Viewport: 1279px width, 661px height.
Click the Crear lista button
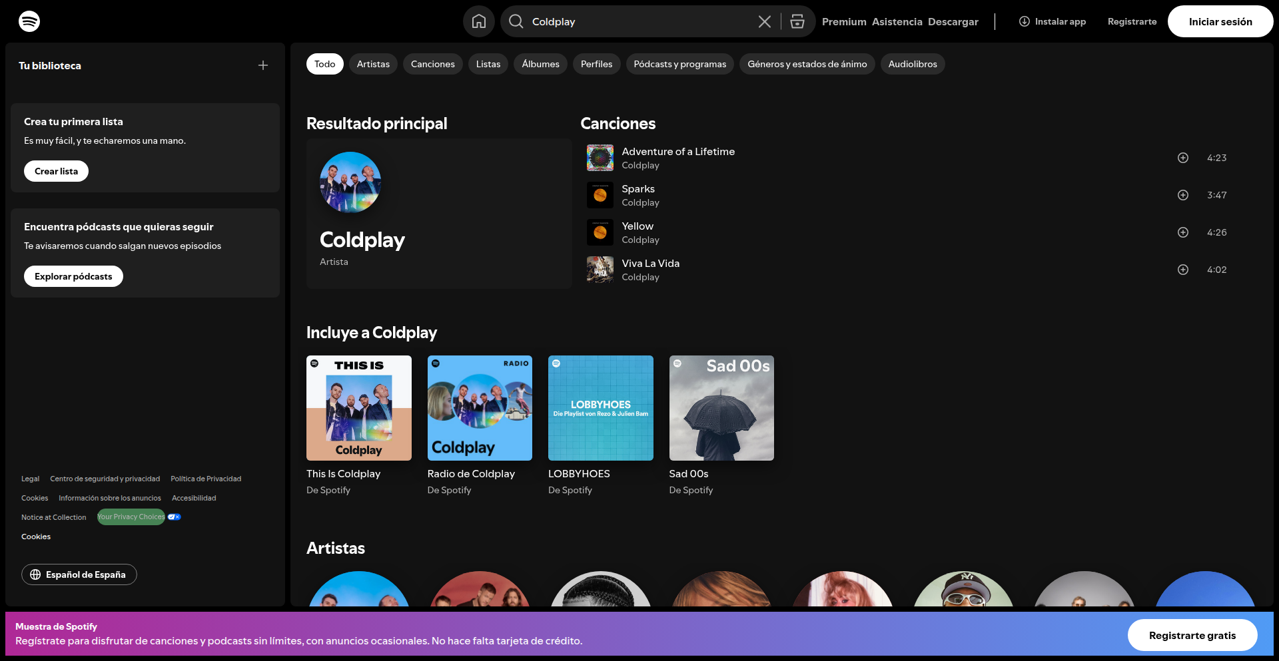coord(56,171)
